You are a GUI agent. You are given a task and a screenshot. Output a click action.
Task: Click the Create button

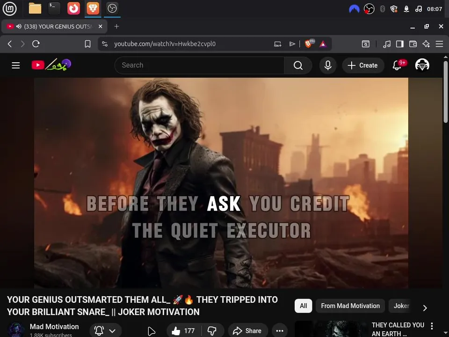coord(363,66)
